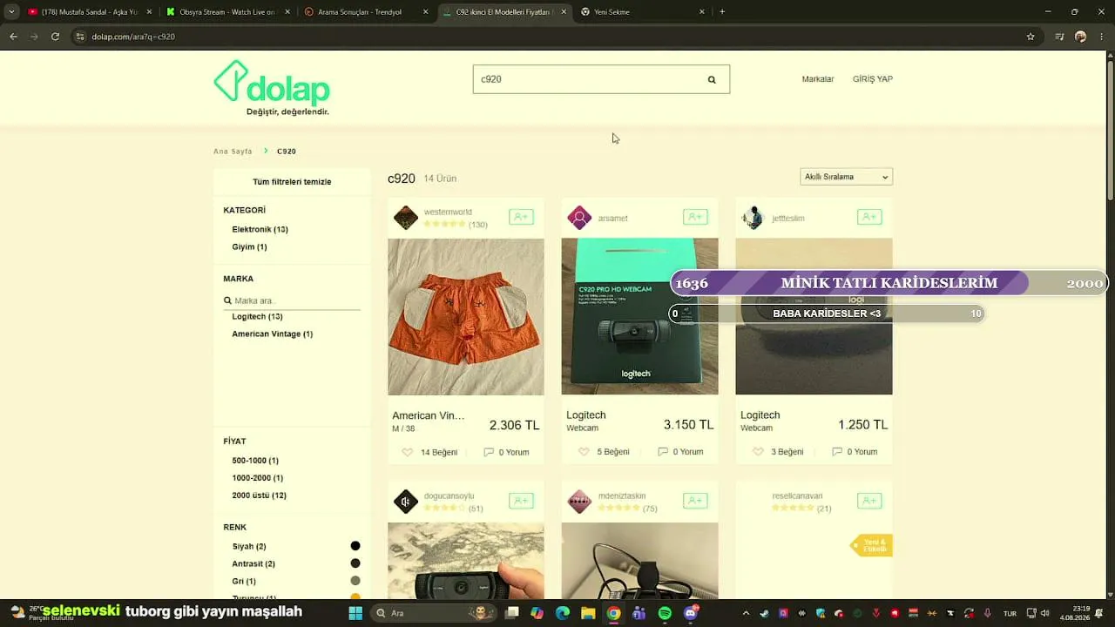This screenshot has width=1115, height=627.
Task: Open mdeniztaskin seller avatar
Action: [x=579, y=502]
